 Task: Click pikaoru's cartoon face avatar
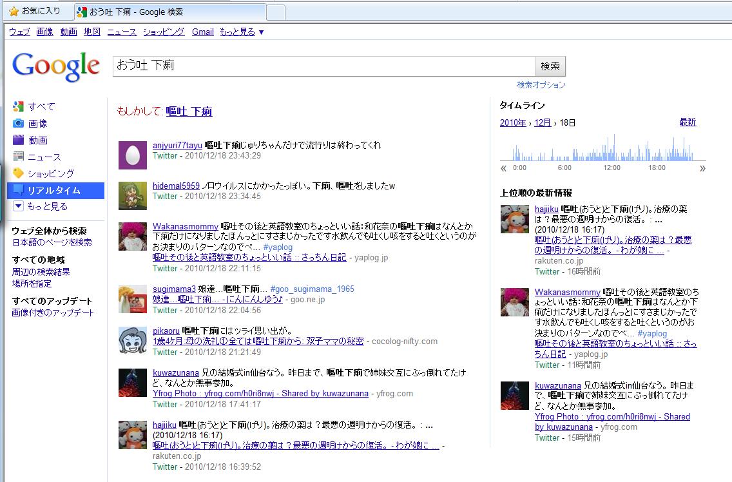pyautogui.click(x=133, y=340)
